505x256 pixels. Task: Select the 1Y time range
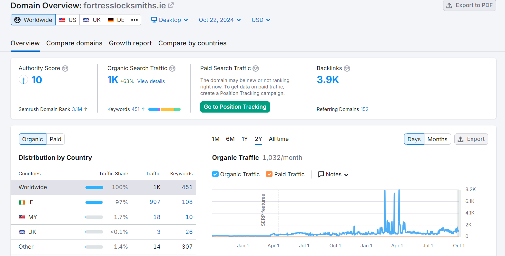point(245,139)
